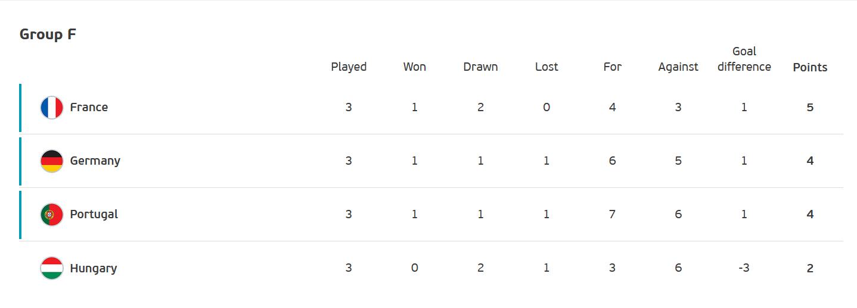The height and width of the screenshot is (308, 857).
Task: Click the Germany flag icon
Action: click(x=52, y=161)
